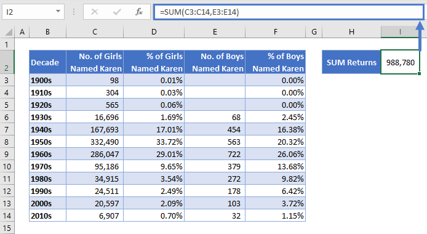The image size is (427, 234).
Task: Expand the Name Box dropdown arrow
Action: 58,12
